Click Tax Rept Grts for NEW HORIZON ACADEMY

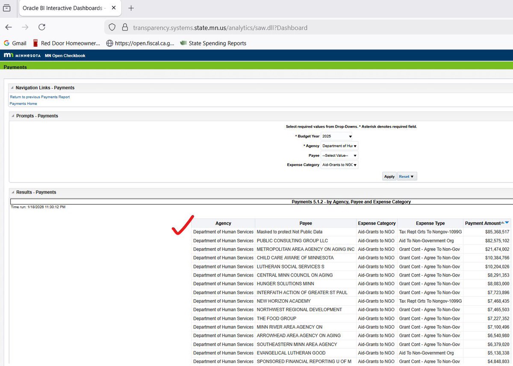coord(430,301)
